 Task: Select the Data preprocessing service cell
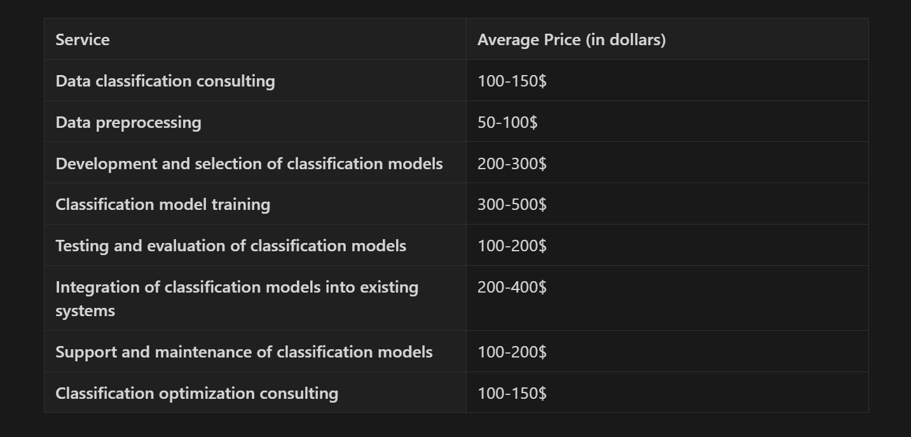tap(255, 121)
